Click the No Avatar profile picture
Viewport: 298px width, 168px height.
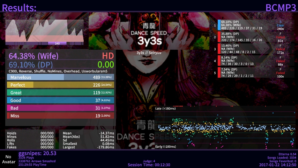(x=8, y=159)
